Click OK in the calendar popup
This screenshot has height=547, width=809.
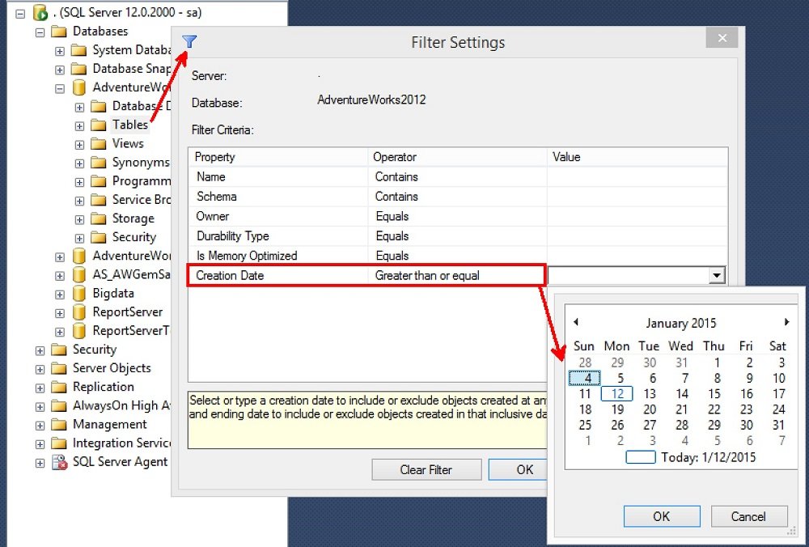tap(662, 516)
